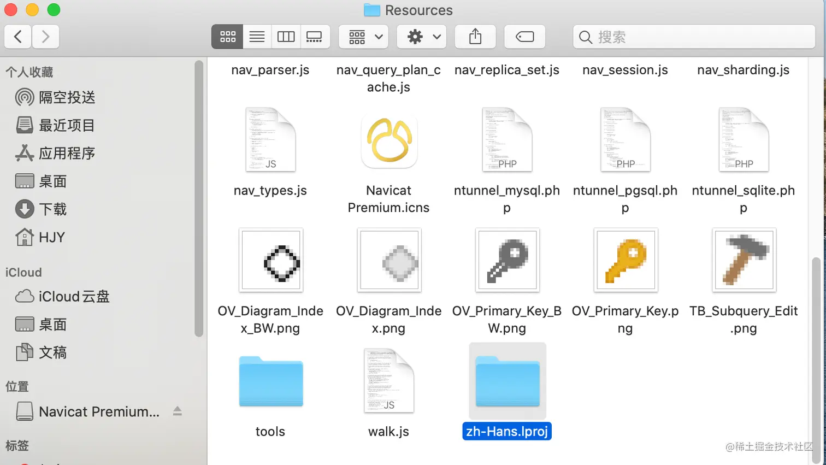Open iCloud云盘 in the sidebar

[62, 296]
